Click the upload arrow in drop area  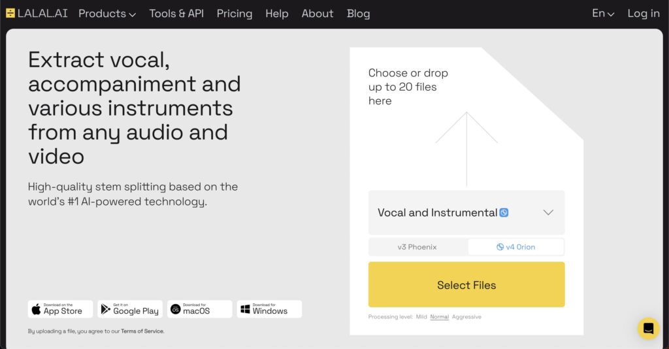(466, 149)
